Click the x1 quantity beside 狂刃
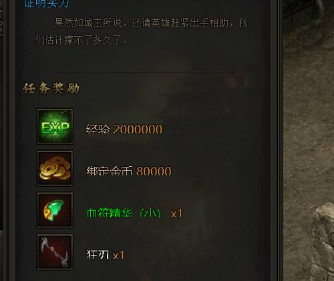 (x=118, y=255)
